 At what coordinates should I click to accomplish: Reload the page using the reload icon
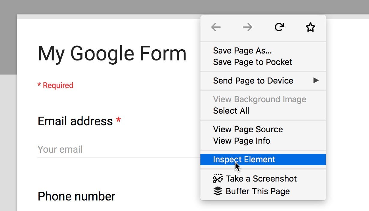pyautogui.click(x=279, y=27)
